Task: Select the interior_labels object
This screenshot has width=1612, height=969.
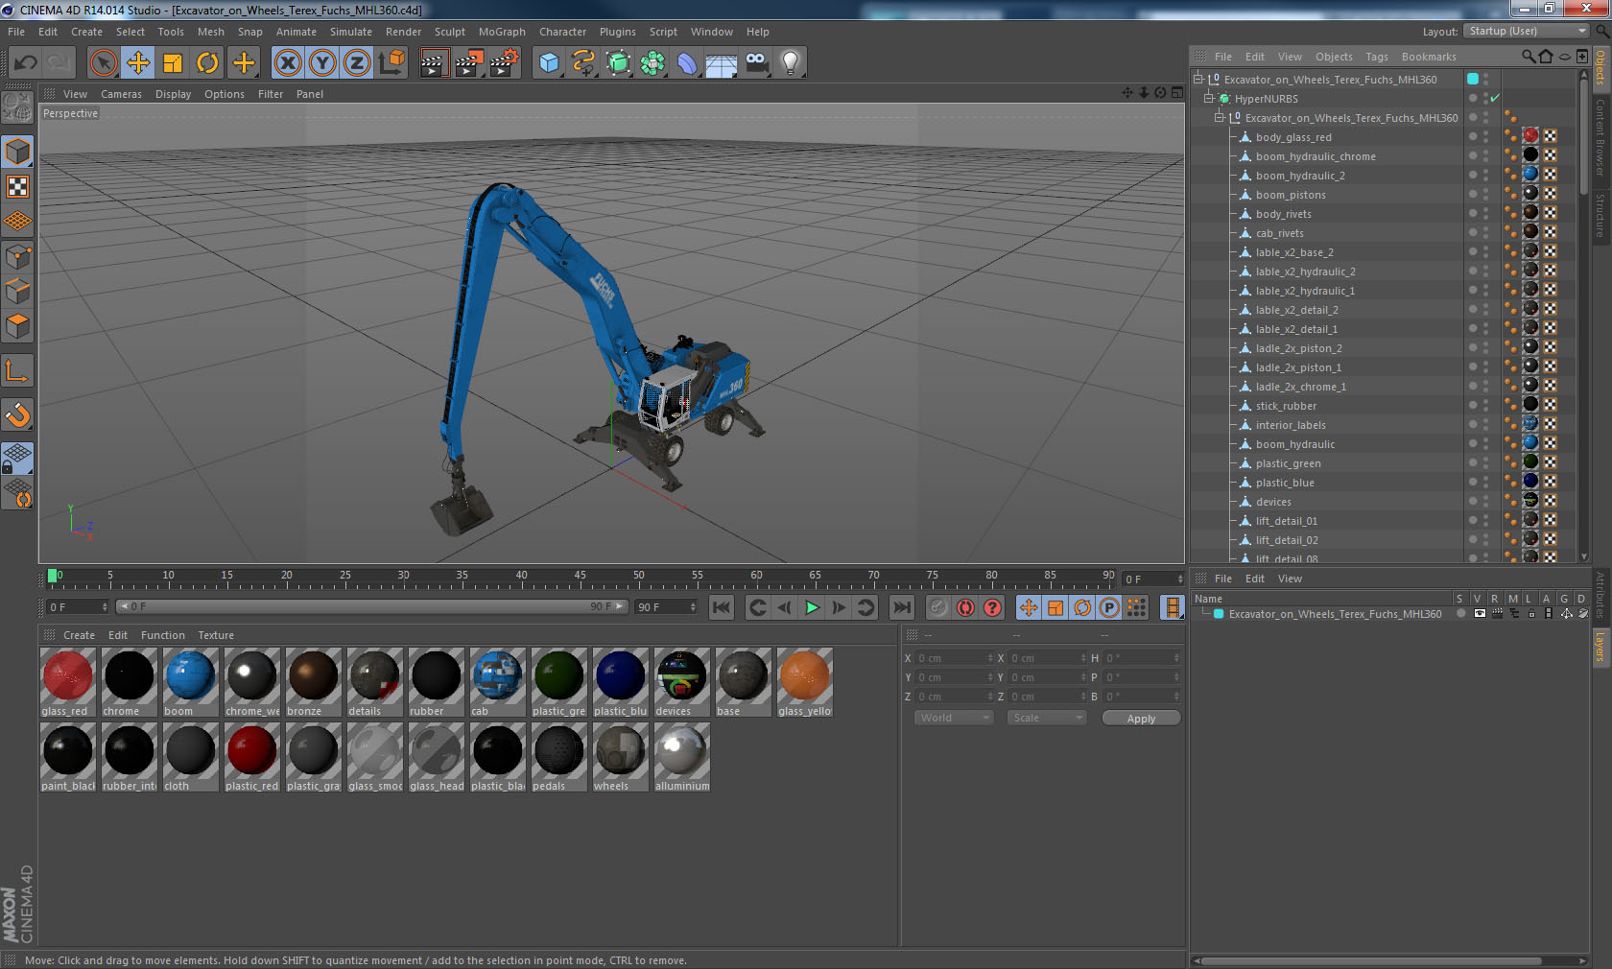Action: (1291, 425)
